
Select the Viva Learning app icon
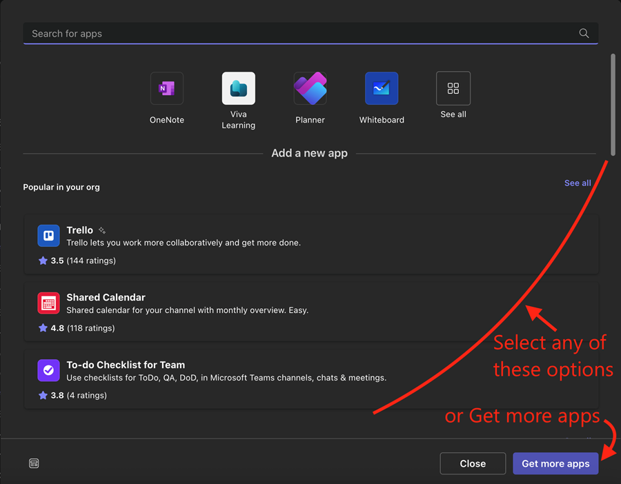click(239, 88)
